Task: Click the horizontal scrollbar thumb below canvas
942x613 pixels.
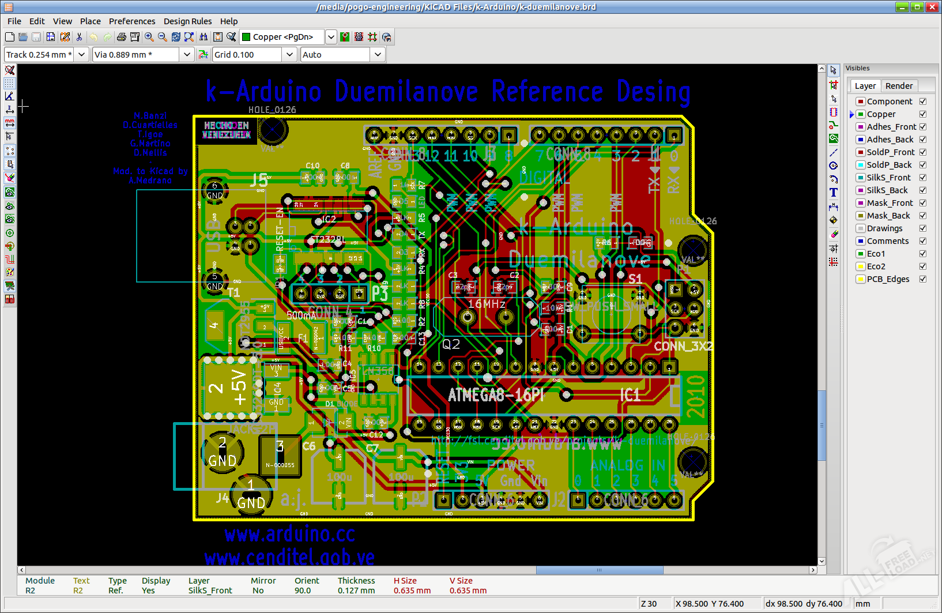Action: (599, 570)
